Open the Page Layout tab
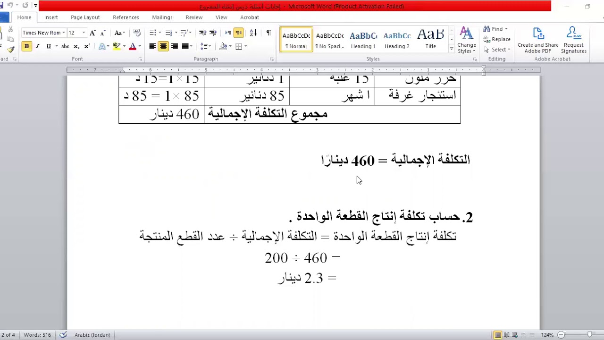 coord(85,17)
